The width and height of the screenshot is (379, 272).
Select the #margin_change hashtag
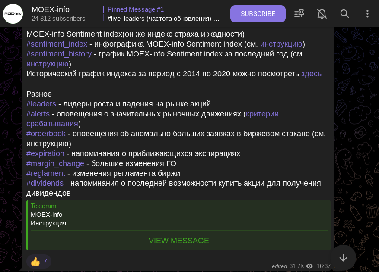coord(55,163)
